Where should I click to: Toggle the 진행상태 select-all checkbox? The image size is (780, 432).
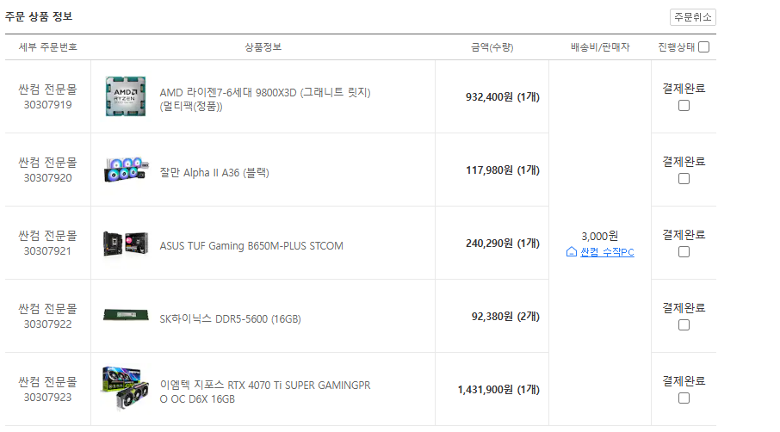(703, 46)
